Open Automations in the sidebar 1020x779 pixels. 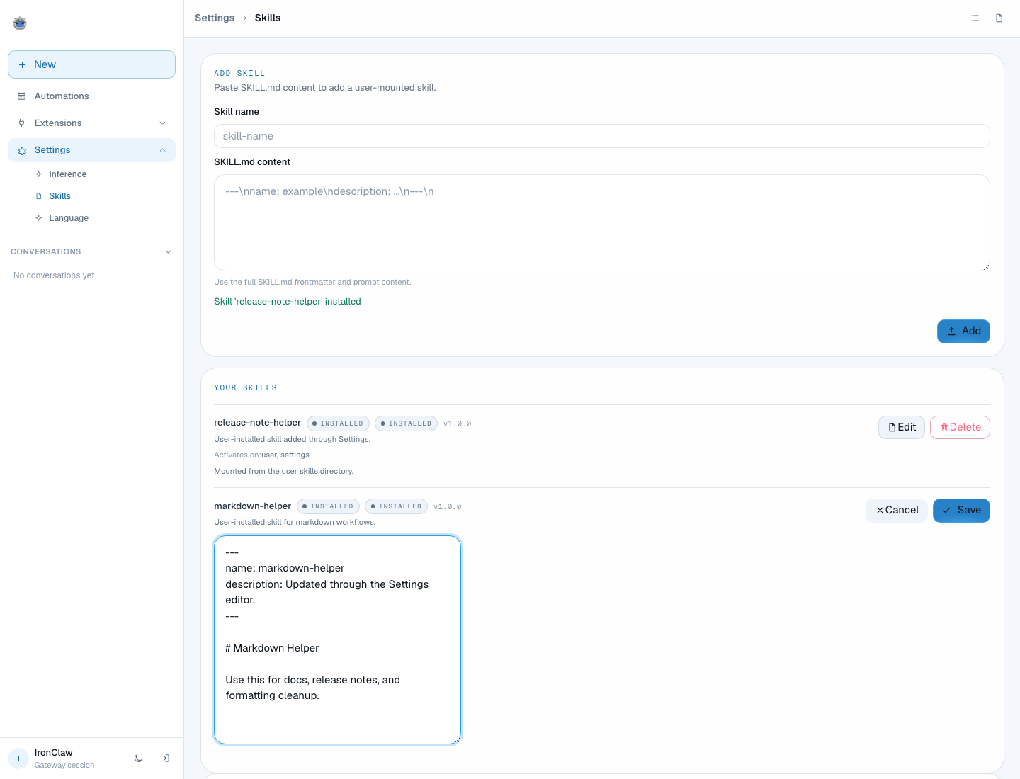point(91,96)
